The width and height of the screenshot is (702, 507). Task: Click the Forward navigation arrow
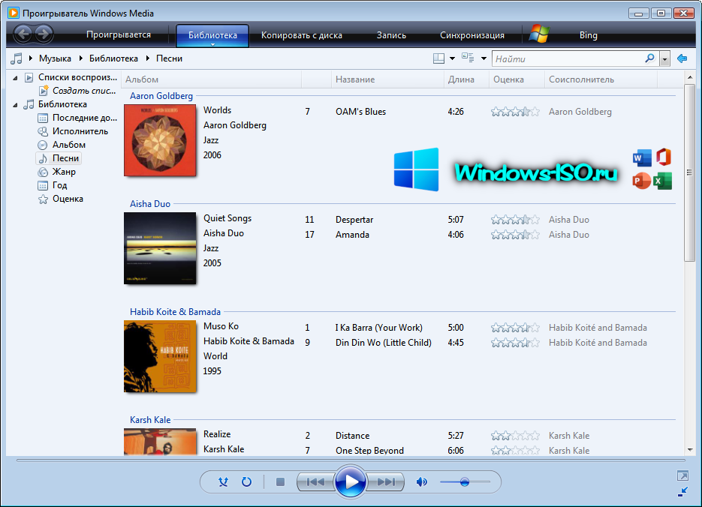[44, 34]
